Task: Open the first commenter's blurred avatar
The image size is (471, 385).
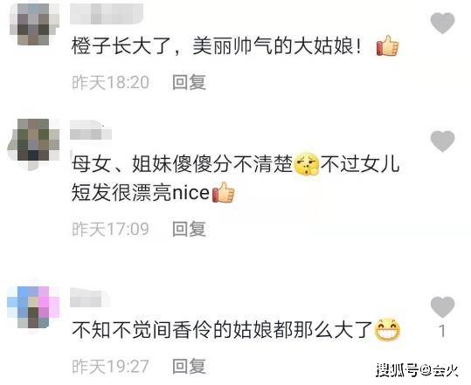Action: [34, 24]
